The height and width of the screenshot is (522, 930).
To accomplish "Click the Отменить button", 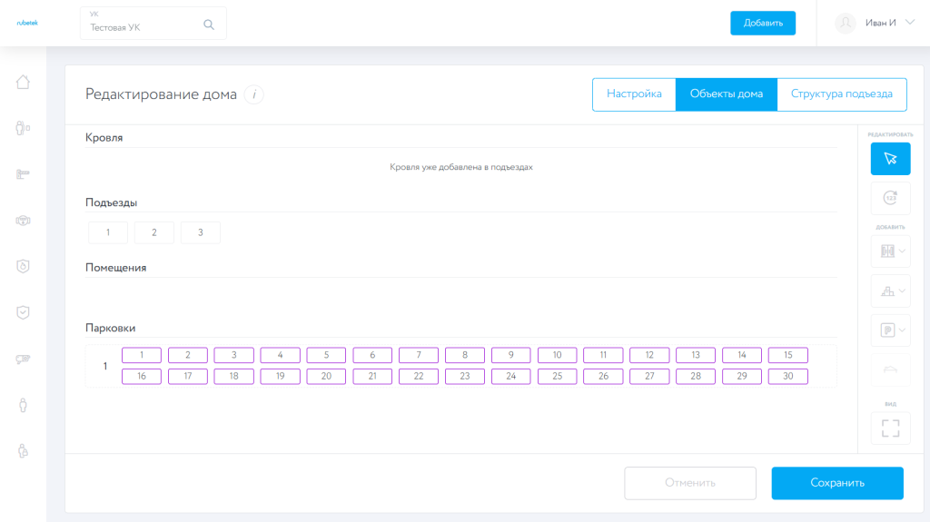I will [690, 483].
